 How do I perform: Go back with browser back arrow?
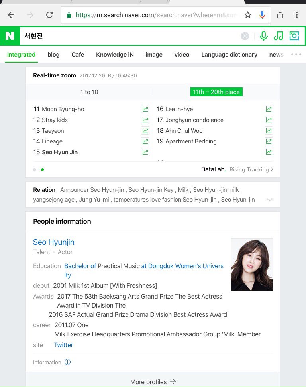pos(11,15)
